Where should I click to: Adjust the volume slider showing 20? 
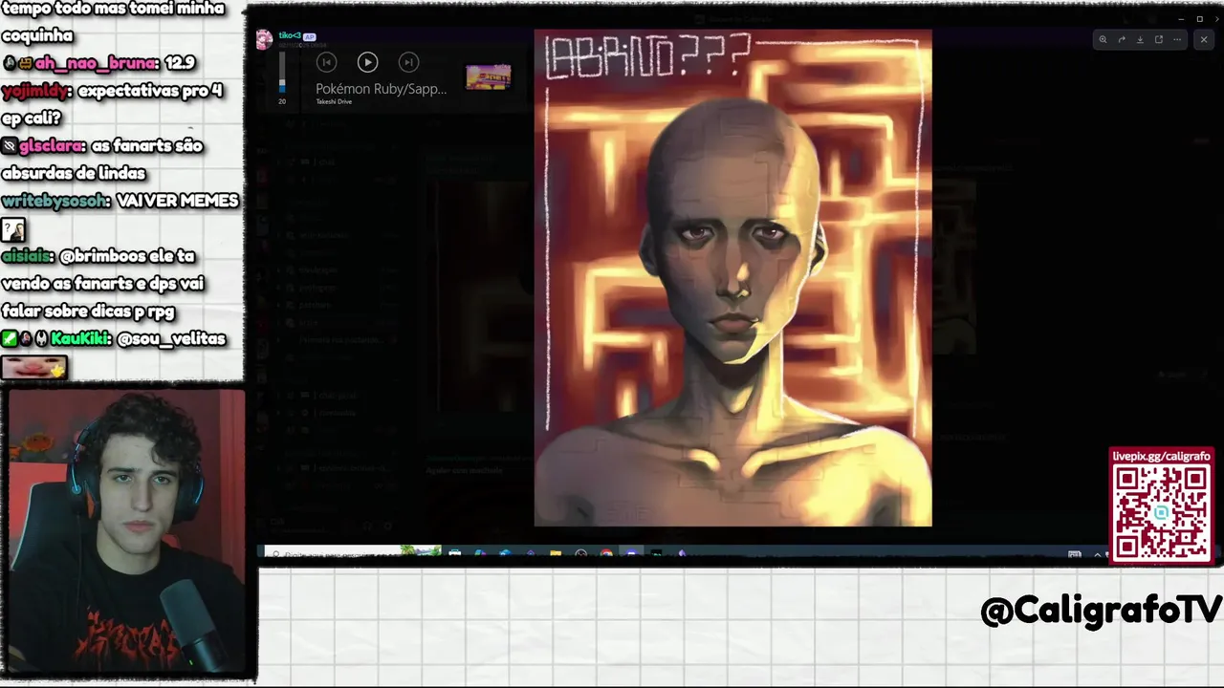pos(282,75)
